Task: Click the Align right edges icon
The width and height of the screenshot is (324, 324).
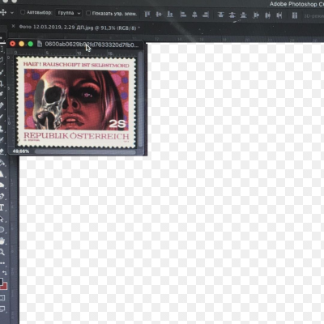Action: click(x=206, y=15)
